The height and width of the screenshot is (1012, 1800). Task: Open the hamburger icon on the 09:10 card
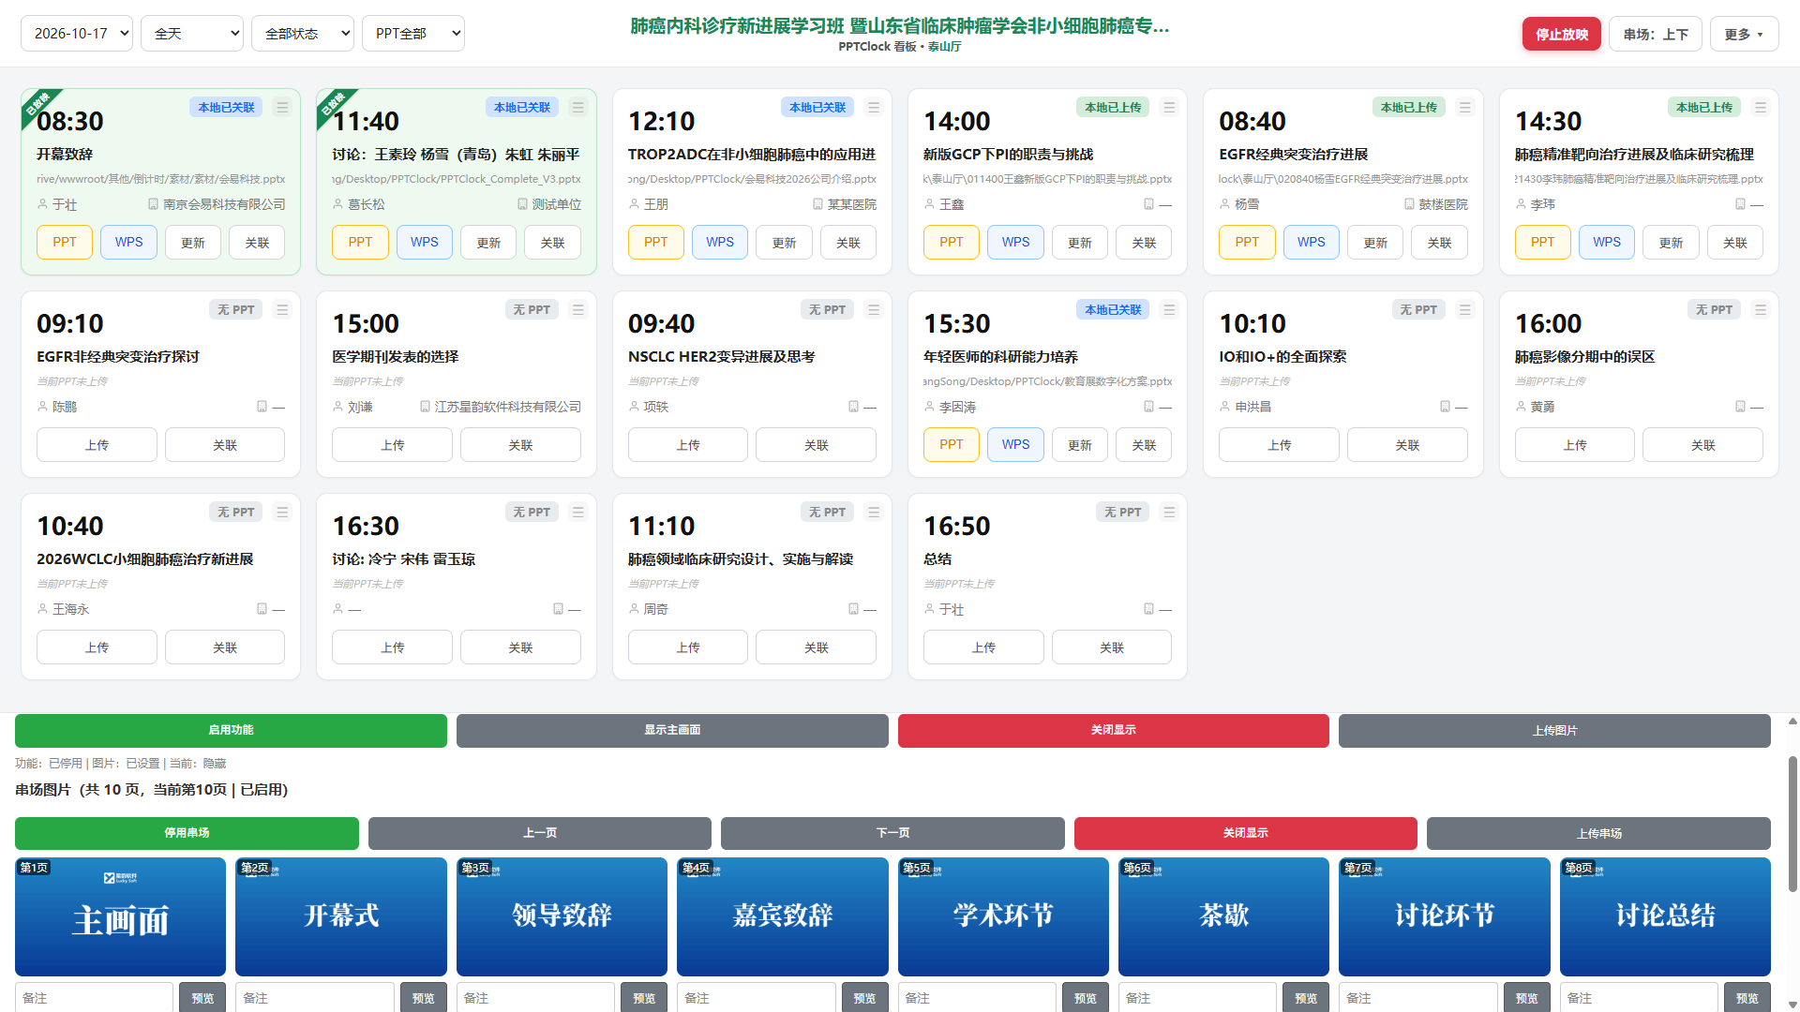tap(282, 310)
